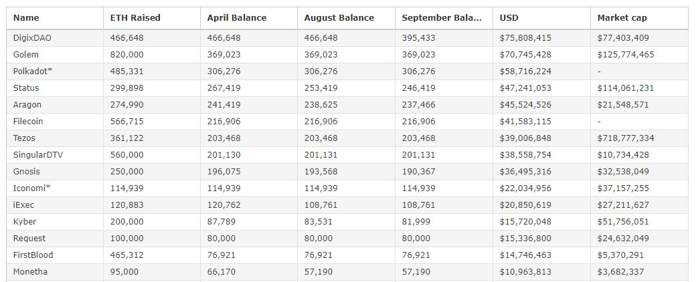This screenshot has width=696, height=282.
Task: Select the August Balance column header
Action: tap(339, 18)
